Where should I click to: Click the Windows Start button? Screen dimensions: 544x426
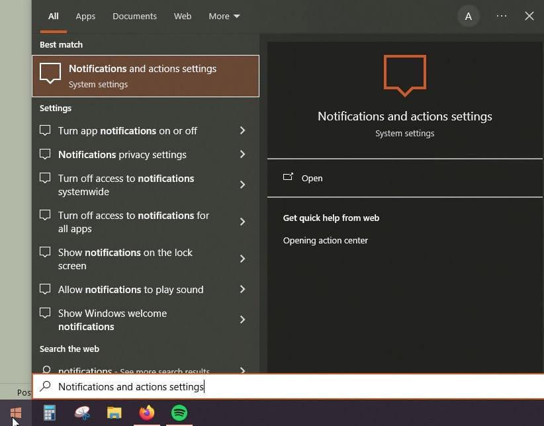(16, 413)
